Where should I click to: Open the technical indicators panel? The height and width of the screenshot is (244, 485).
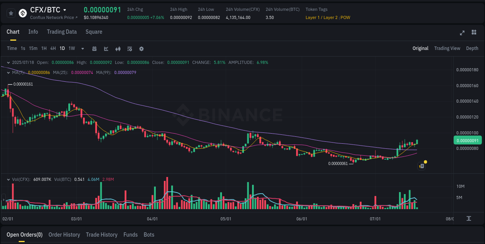pos(130,48)
